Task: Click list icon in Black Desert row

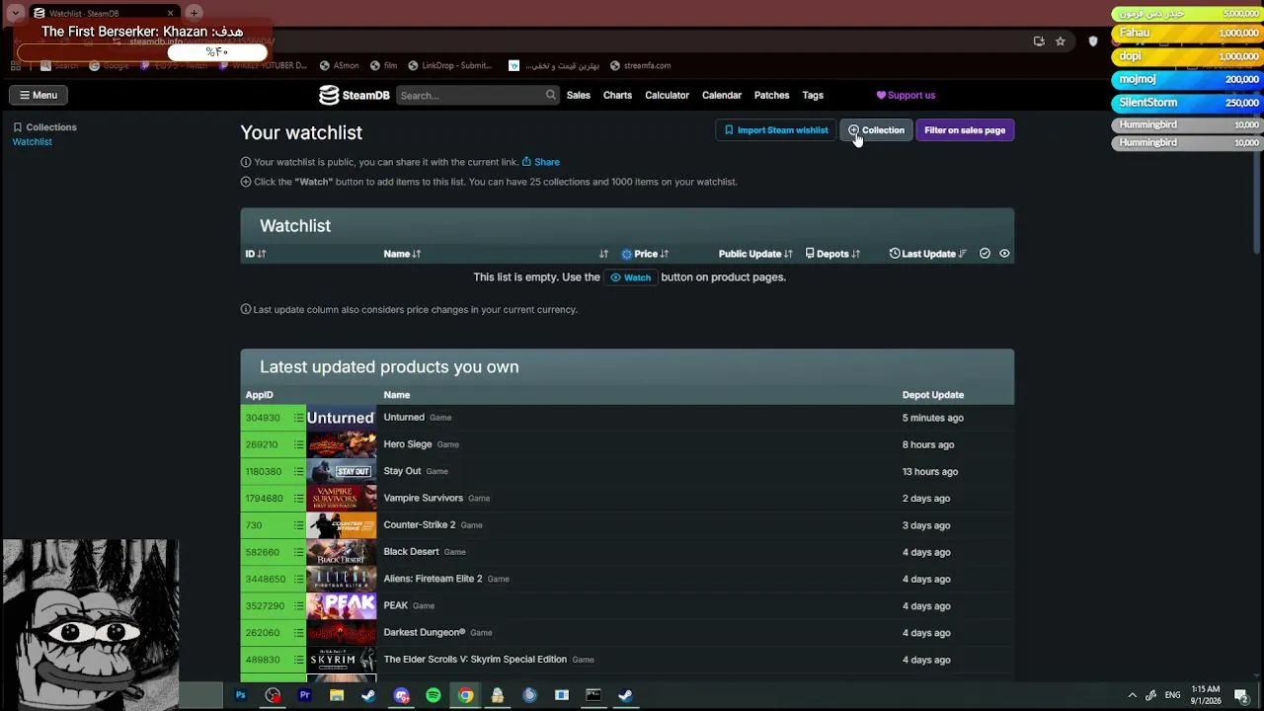Action: pyautogui.click(x=298, y=552)
